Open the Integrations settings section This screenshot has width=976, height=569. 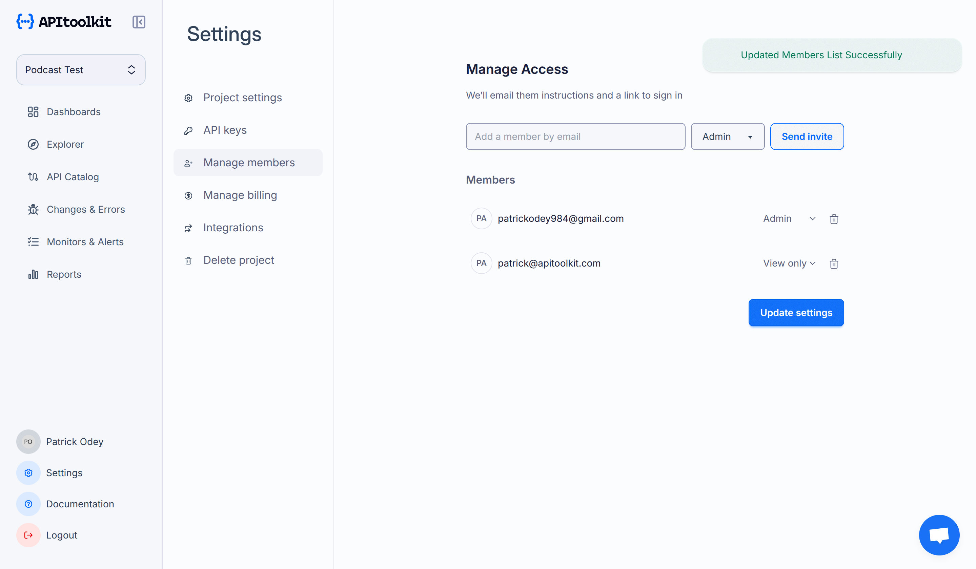[x=233, y=227]
